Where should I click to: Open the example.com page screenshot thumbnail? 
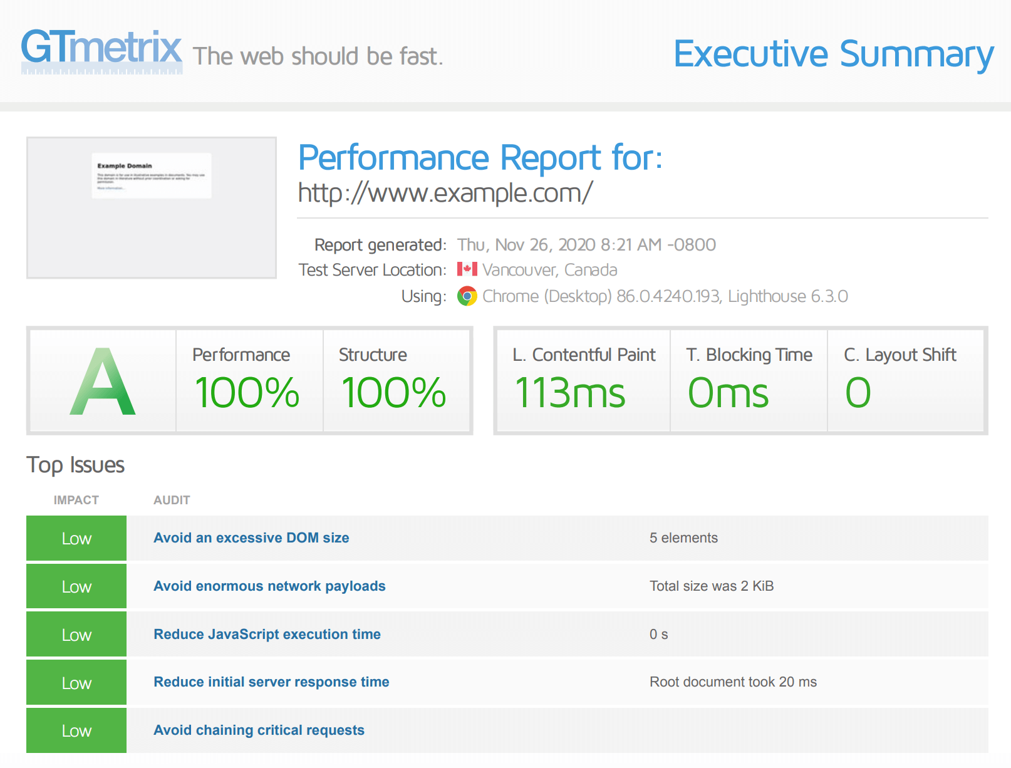click(x=152, y=207)
